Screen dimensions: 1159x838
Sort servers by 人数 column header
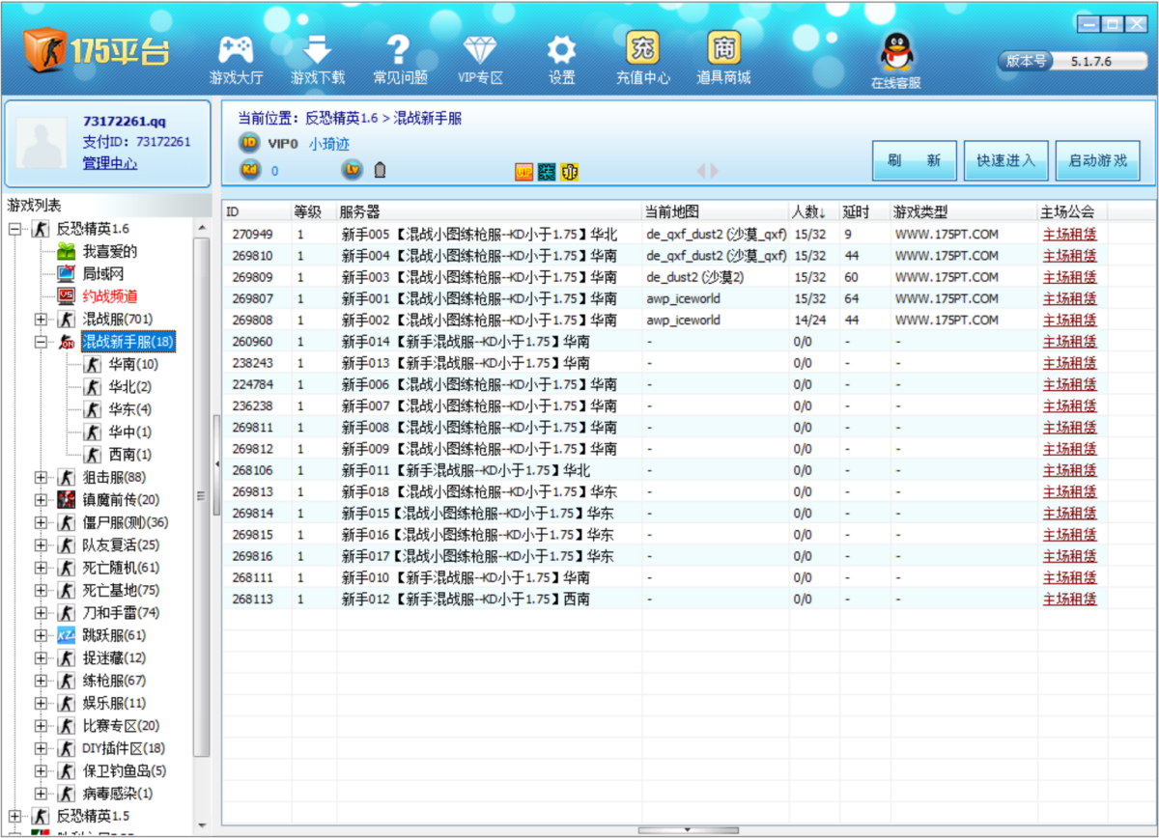(x=808, y=211)
